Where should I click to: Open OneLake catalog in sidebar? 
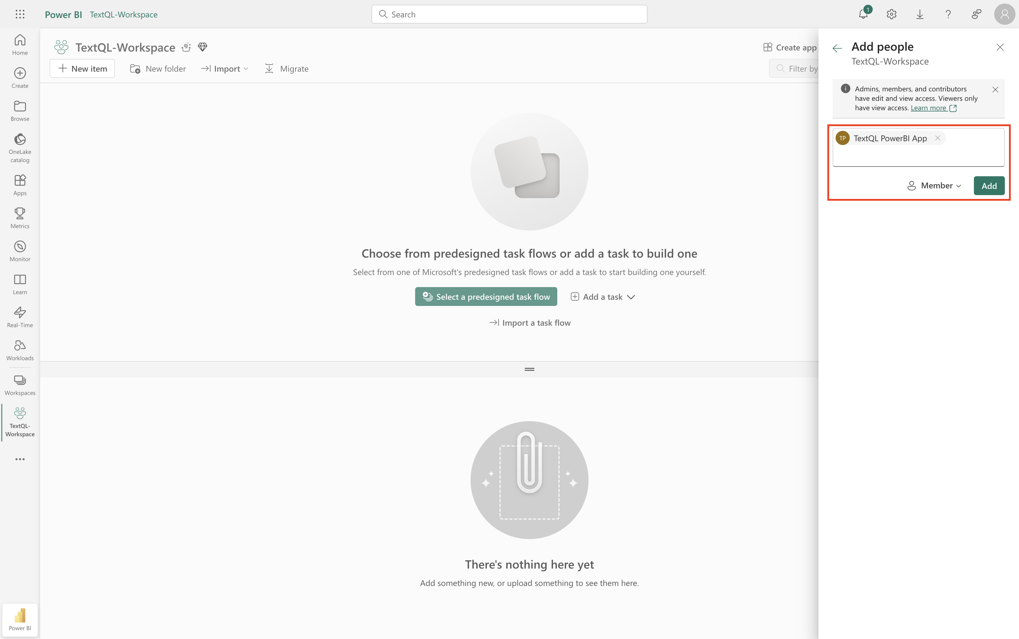[20, 148]
